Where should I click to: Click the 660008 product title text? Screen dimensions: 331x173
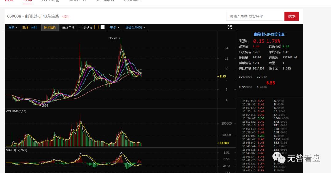point(33,16)
